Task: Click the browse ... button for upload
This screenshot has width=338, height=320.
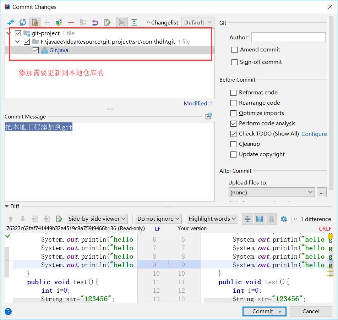Action: point(321,192)
